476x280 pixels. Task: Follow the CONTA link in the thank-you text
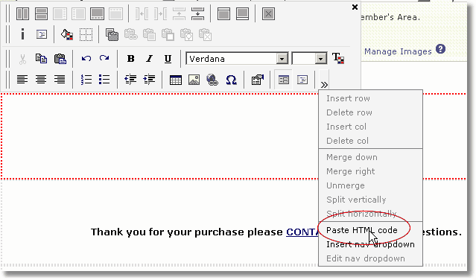302,232
